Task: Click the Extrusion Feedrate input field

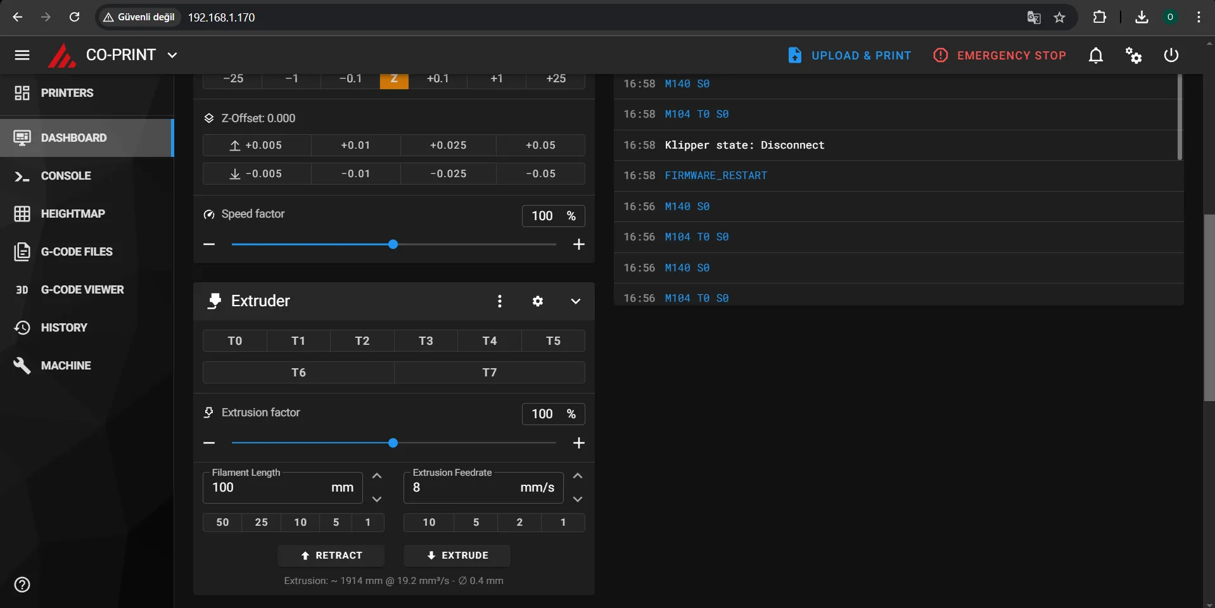Action: coord(483,488)
